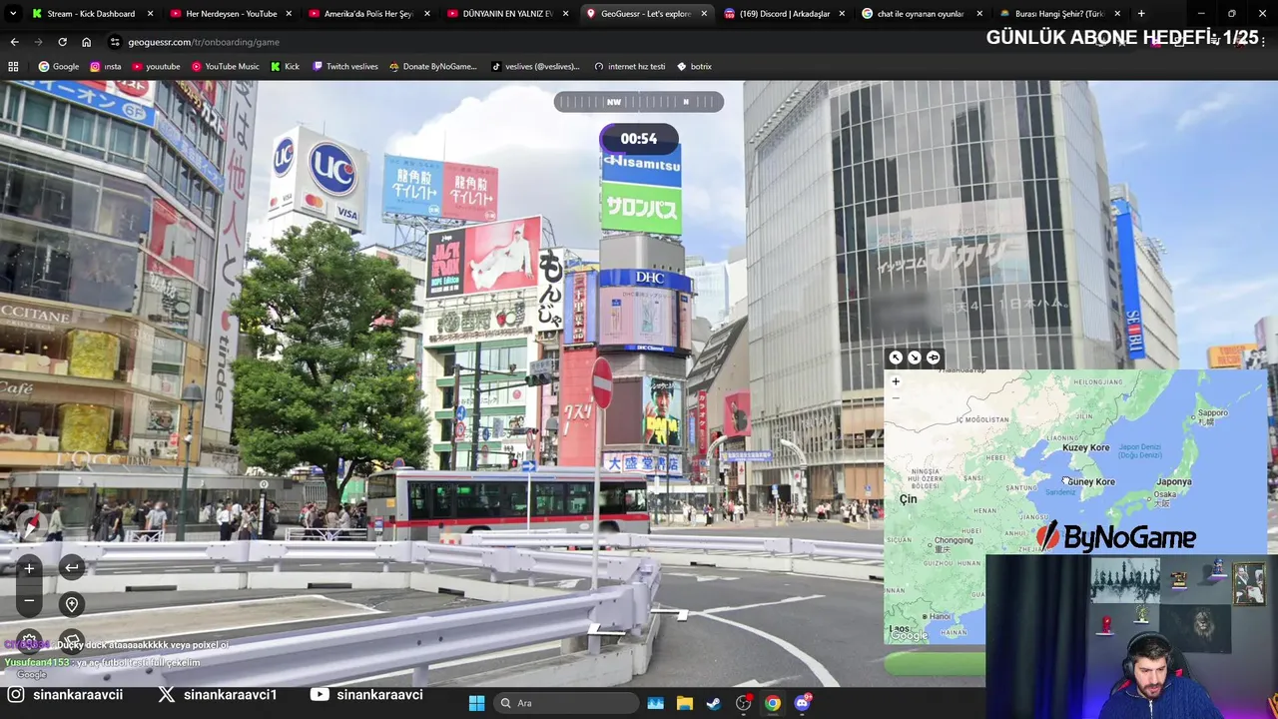
Task: Return to start using undo-move arrow button
Action: [72, 568]
